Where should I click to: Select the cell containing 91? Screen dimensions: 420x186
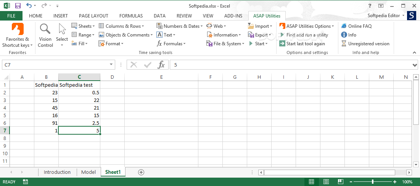click(46, 123)
